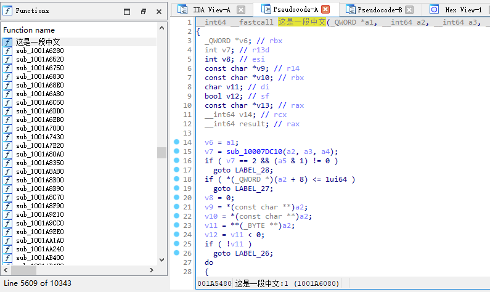The image size is (490, 292).
Task: Click the Hex View-1 tab icon
Action: coord(434,10)
